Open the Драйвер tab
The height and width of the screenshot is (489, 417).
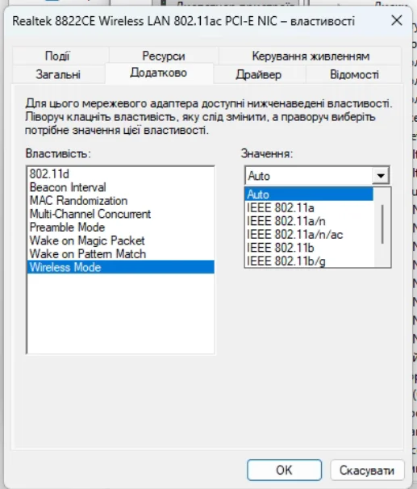point(259,74)
